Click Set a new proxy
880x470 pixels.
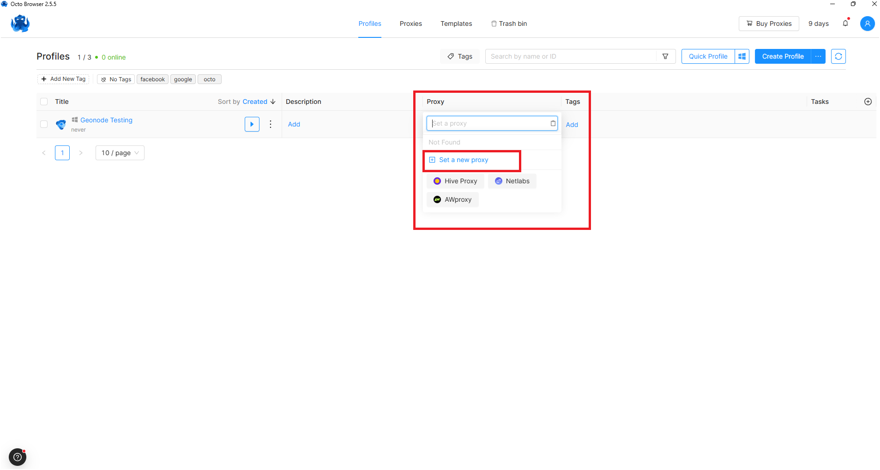(464, 160)
